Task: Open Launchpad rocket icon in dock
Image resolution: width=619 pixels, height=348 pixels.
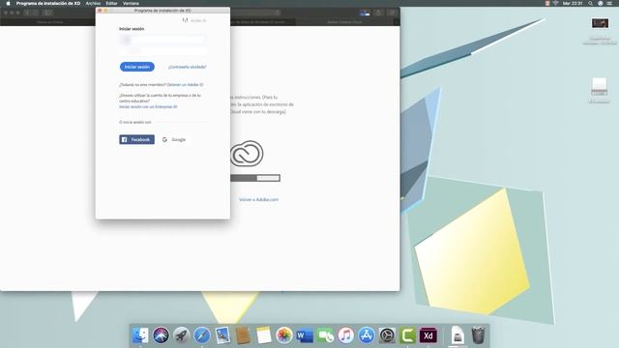Action: pos(181,335)
